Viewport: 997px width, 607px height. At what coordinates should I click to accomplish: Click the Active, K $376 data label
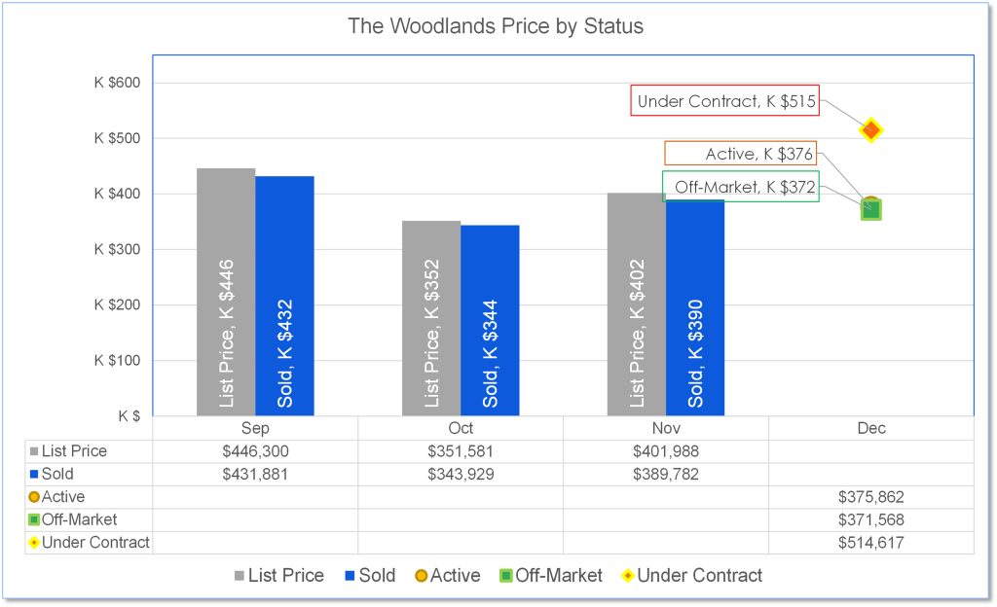[x=741, y=154]
